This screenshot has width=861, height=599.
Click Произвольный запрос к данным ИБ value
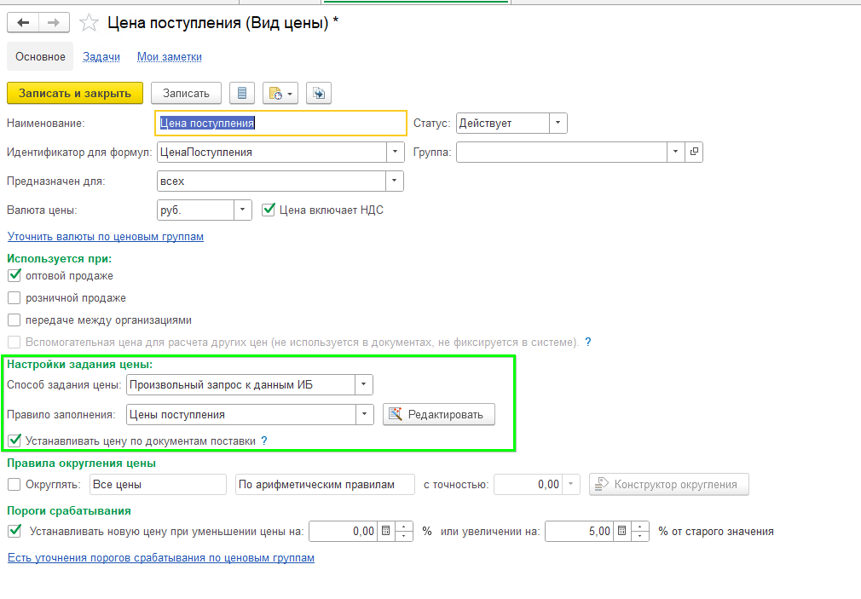(x=221, y=385)
